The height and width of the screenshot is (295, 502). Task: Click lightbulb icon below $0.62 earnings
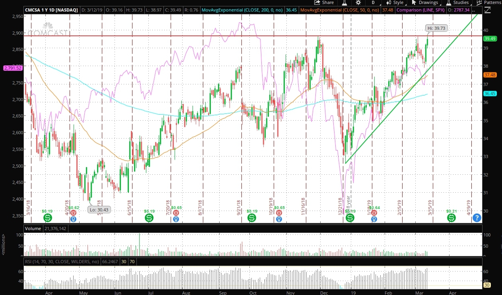point(73,219)
